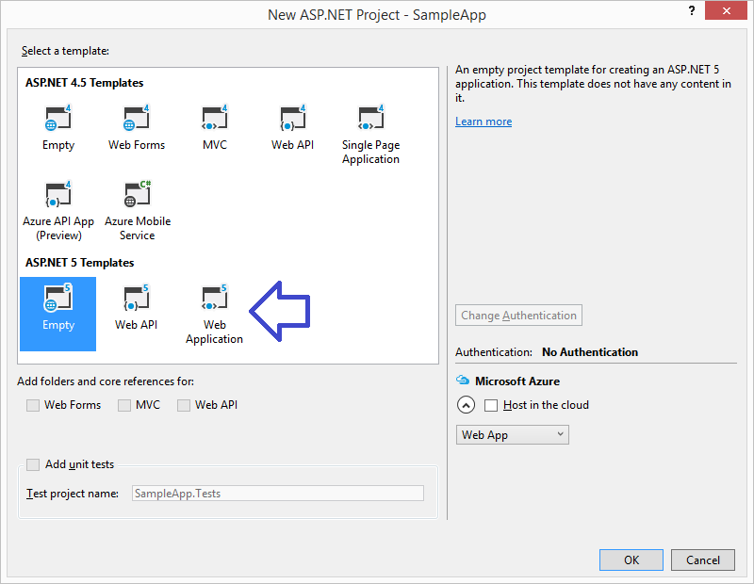This screenshot has width=754, height=584.
Task: Click the Microsoft Azure cloud icon
Action: click(x=463, y=381)
